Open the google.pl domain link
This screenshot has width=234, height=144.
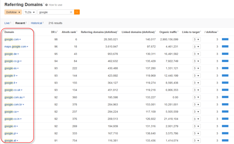pos(10,133)
